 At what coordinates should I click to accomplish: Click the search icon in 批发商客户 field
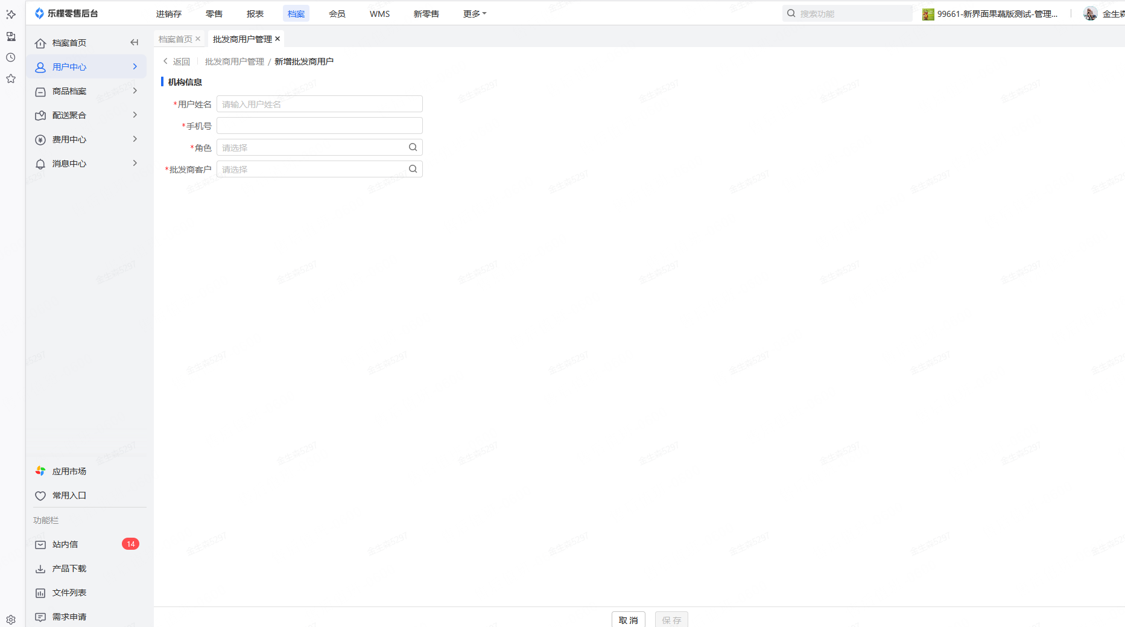(x=413, y=169)
